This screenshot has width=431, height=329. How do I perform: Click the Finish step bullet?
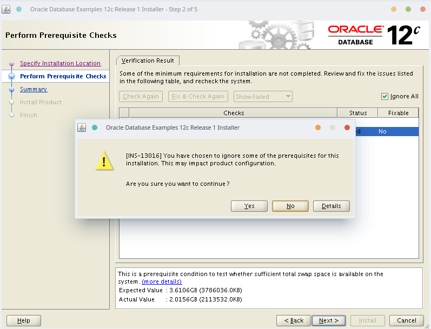[11, 115]
